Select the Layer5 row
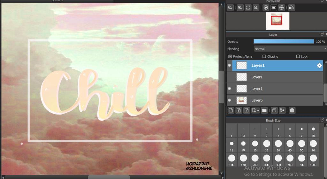 click(275, 100)
